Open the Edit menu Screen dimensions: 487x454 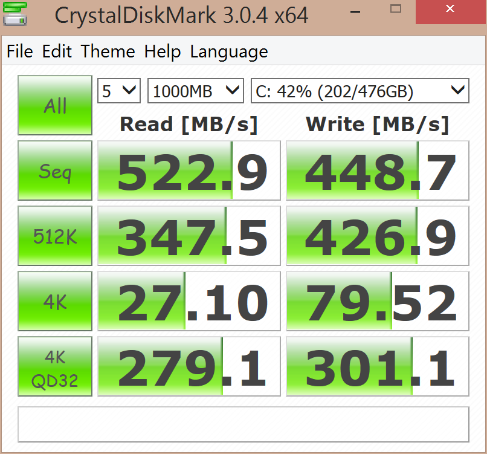click(x=57, y=51)
